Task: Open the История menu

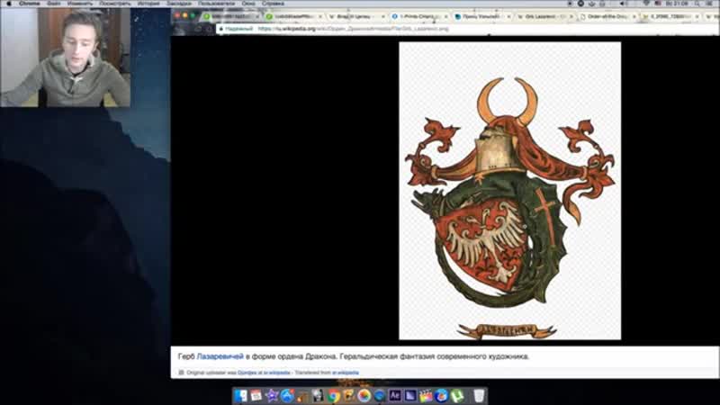Action: (148, 4)
